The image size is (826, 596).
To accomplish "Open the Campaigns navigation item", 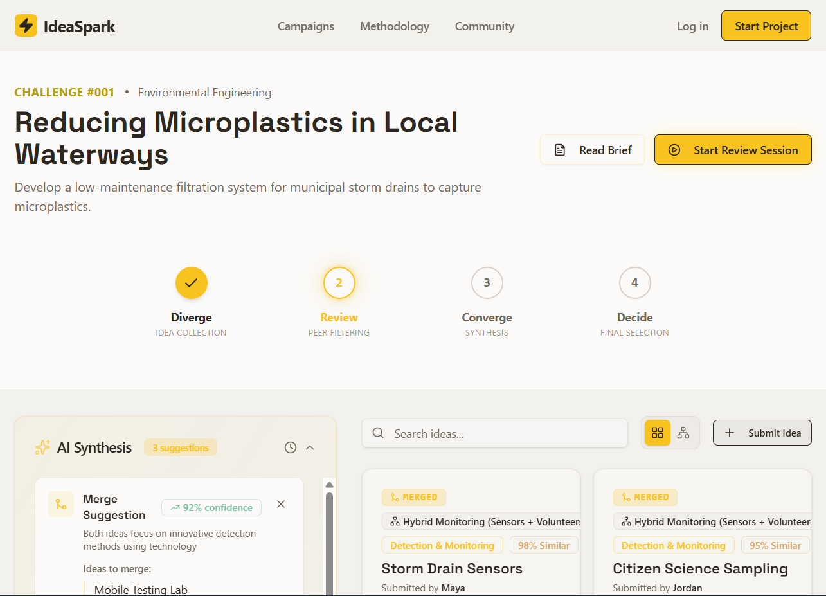I will (x=306, y=26).
